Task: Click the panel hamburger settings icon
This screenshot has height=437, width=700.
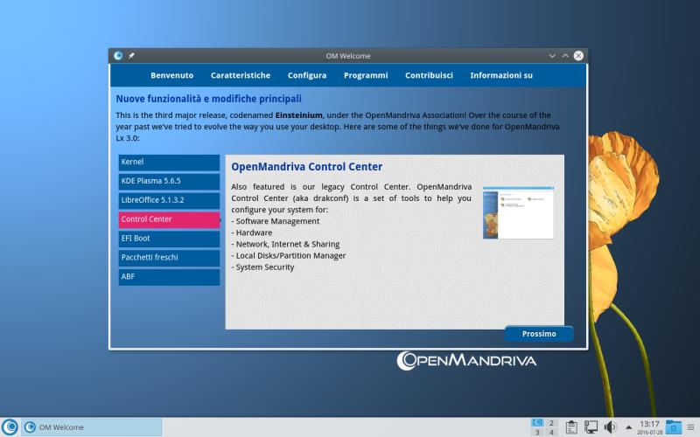Action: (690, 427)
